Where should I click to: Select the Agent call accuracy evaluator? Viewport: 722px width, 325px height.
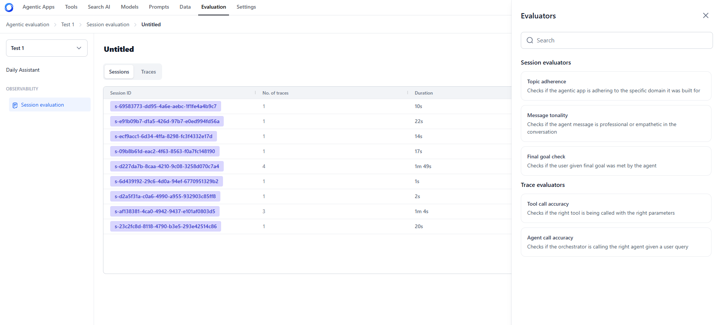[616, 242]
